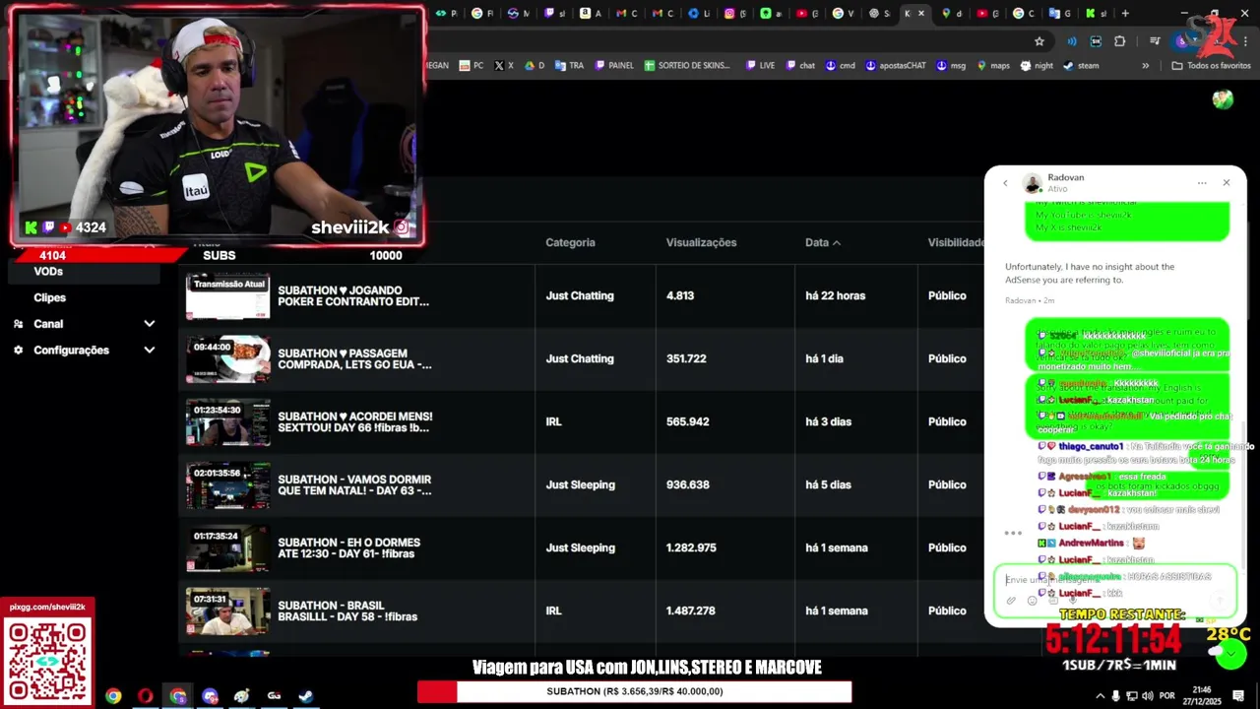Open SUBATHON BRASIL BRASILLL video title
Screen dimensions: 1260x709
coord(347,612)
